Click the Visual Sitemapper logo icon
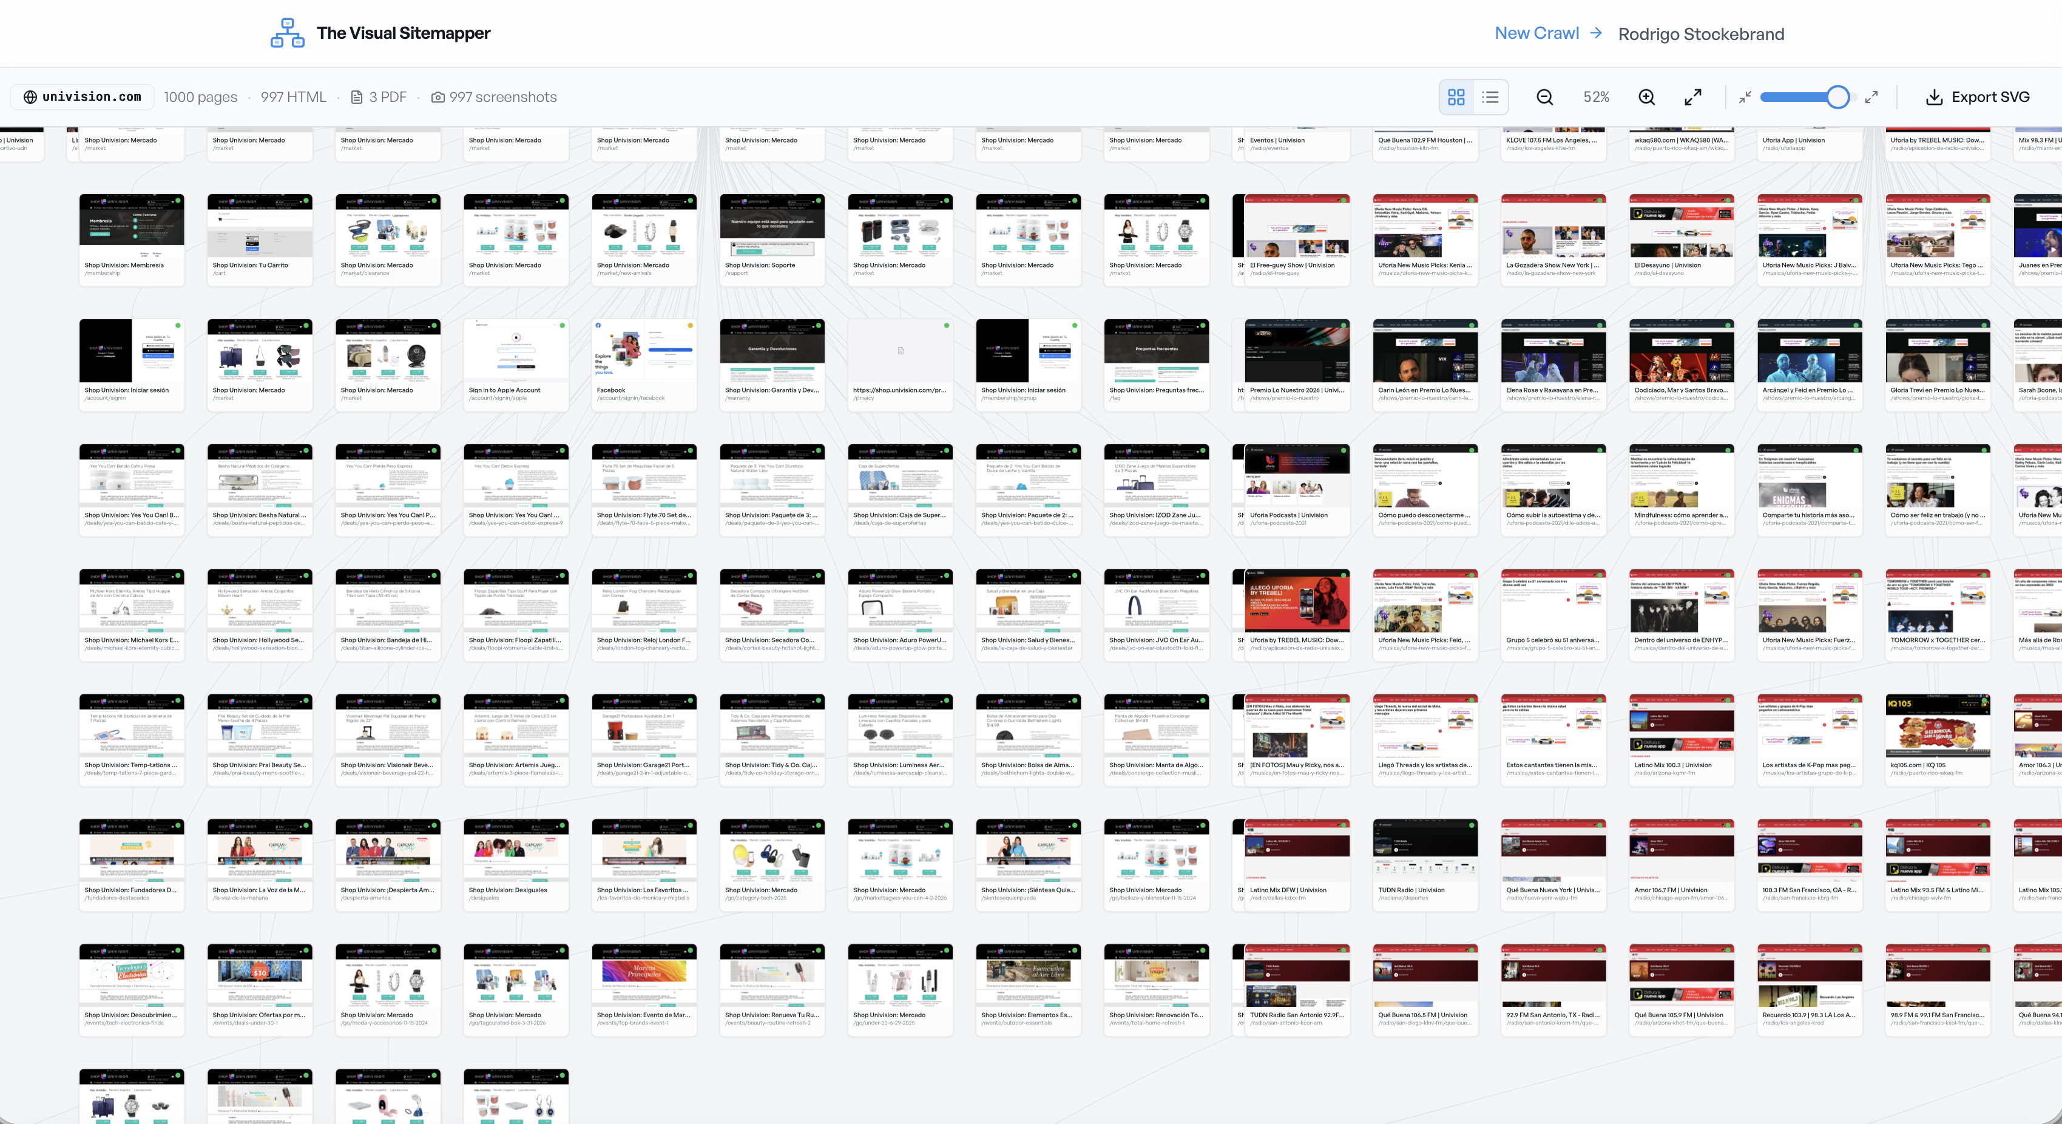Image resolution: width=2062 pixels, height=1124 pixels. tap(288, 33)
